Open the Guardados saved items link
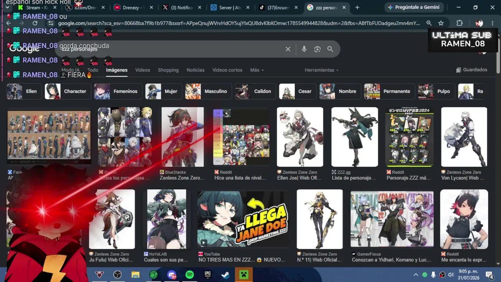501x282 pixels. [472, 70]
